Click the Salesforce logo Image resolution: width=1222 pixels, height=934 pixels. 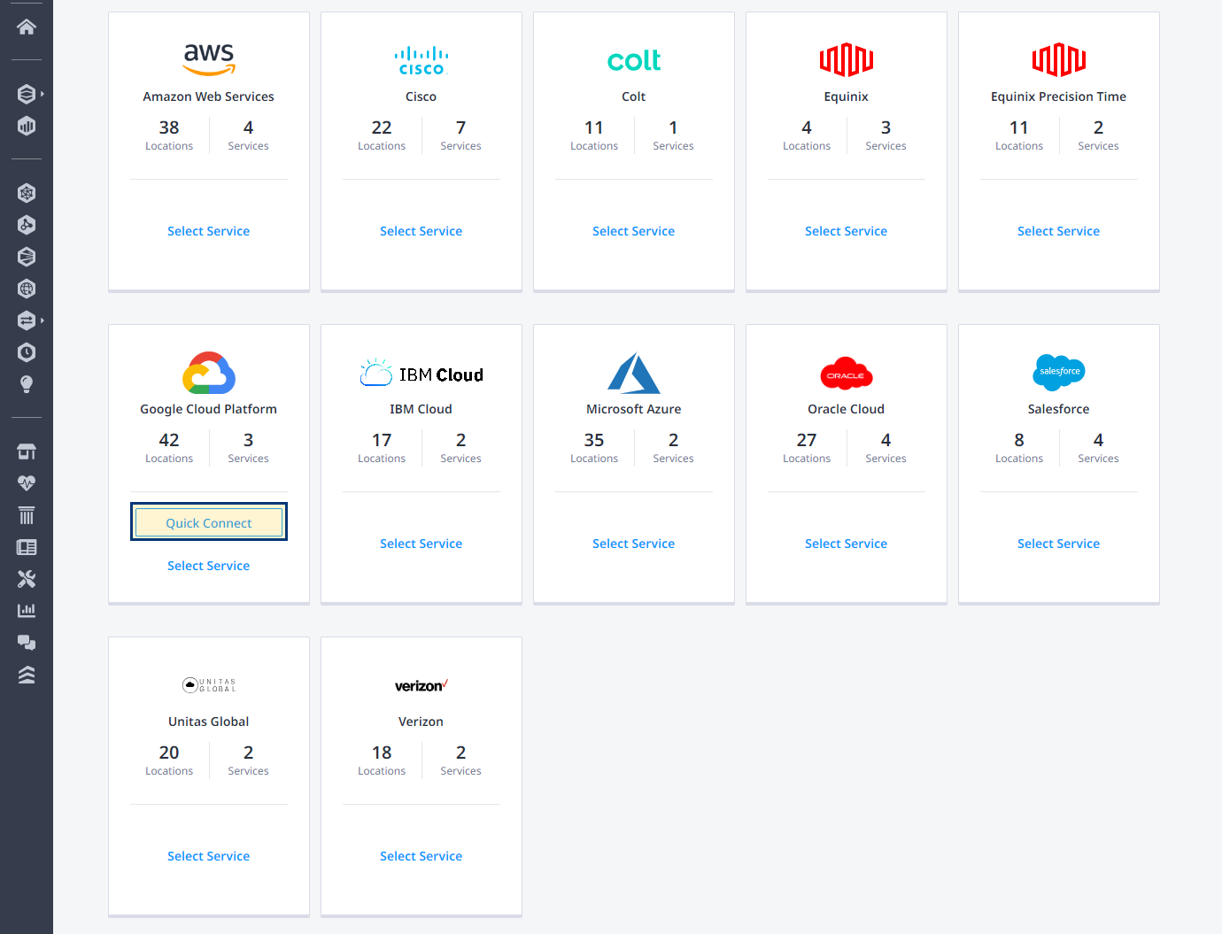coord(1059,372)
